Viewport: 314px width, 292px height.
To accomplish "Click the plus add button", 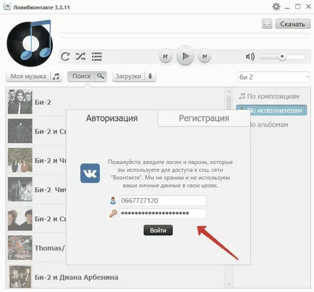I will click(267, 24).
